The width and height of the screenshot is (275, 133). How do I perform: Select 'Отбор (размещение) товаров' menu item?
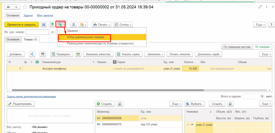84,37
